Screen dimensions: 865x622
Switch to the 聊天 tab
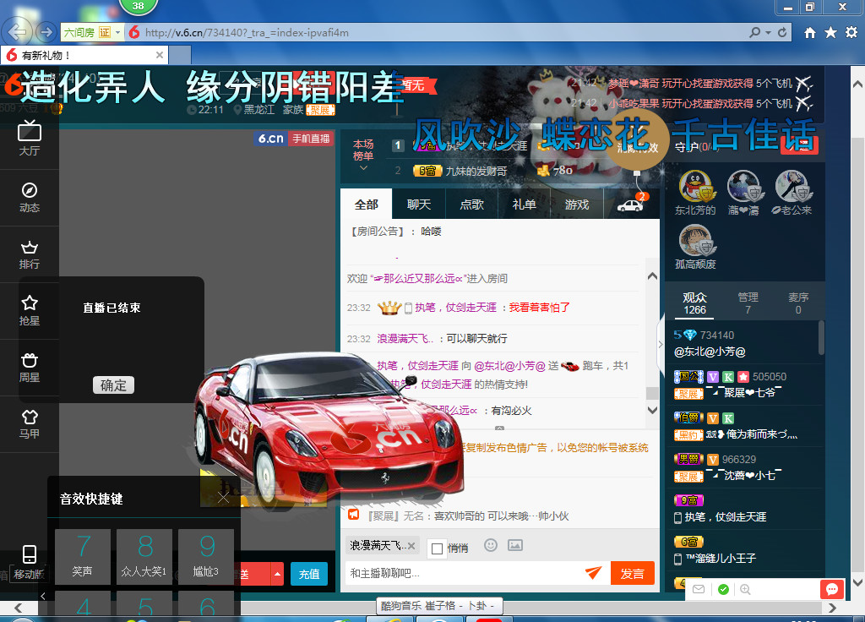pyautogui.click(x=419, y=205)
